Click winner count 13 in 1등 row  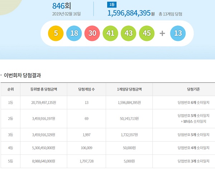[86, 103]
